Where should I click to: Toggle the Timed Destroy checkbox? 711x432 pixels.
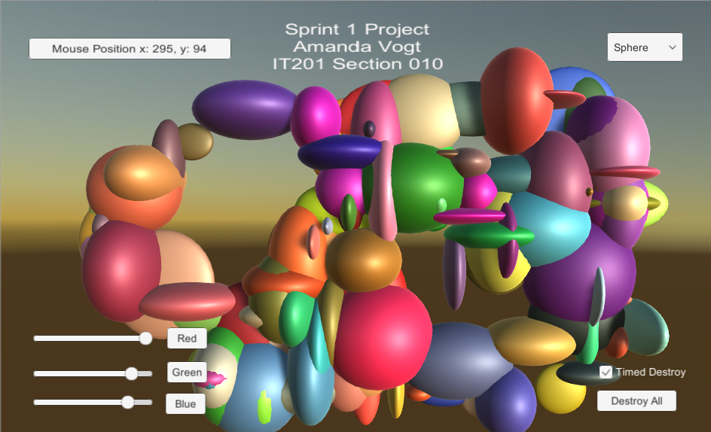tap(606, 372)
